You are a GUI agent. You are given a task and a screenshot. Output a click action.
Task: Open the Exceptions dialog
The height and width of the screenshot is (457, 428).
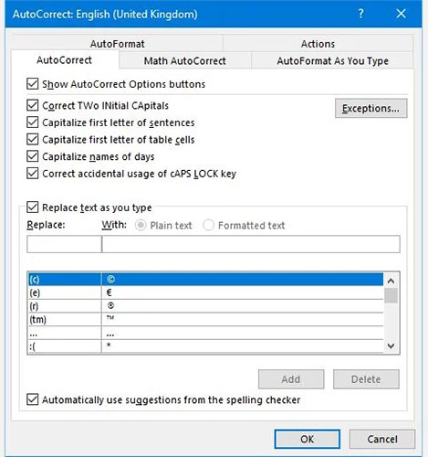[371, 108]
